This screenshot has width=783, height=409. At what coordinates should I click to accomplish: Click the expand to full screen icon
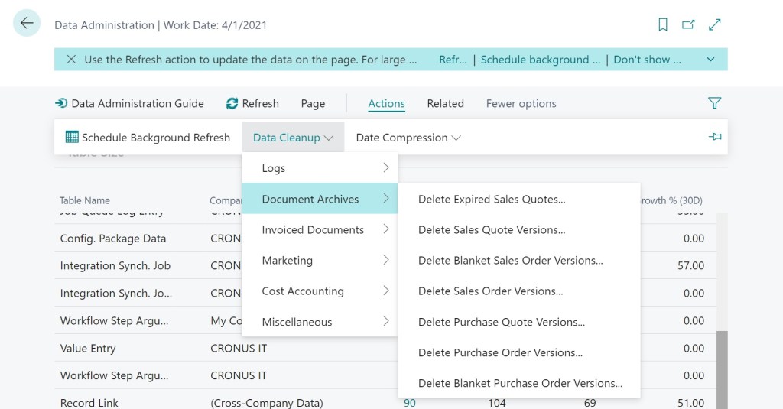715,24
